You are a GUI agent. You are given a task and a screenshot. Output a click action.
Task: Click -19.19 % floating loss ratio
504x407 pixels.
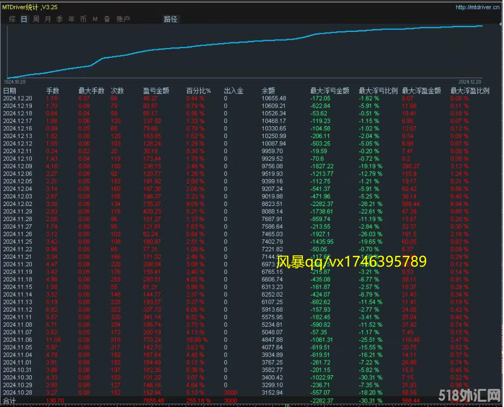(x=370, y=166)
